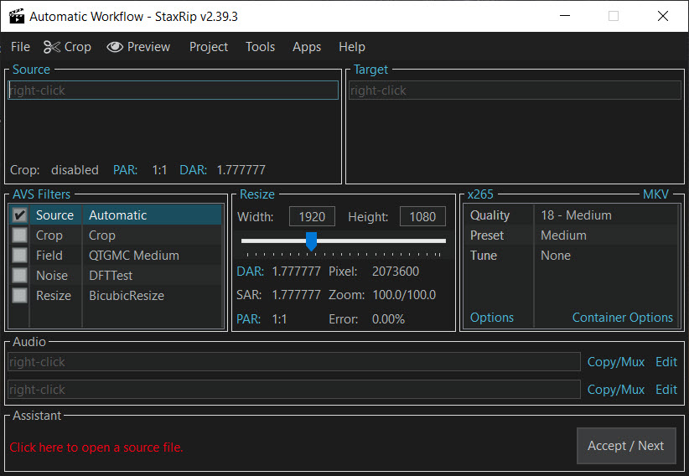Open the File menu
The image size is (689, 476).
point(20,47)
